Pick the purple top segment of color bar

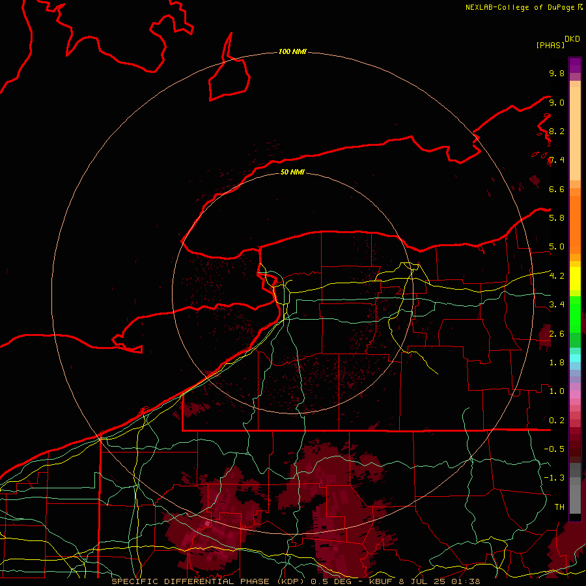click(x=575, y=65)
